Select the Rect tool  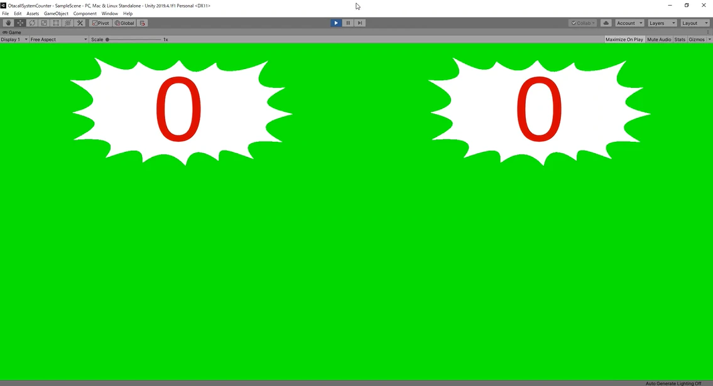tap(56, 23)
